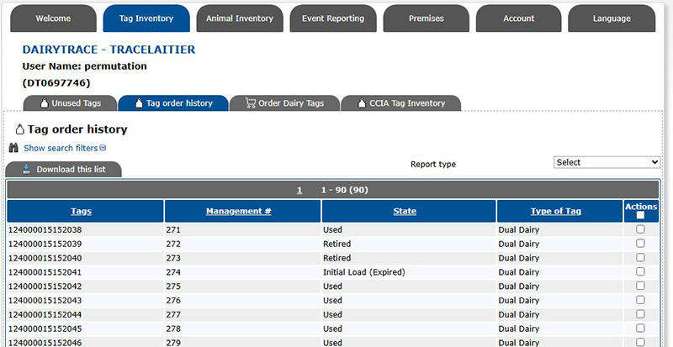The image size is (673, 347).
Task: Check the box for tag 124000015152038
Action: (640, 229)
